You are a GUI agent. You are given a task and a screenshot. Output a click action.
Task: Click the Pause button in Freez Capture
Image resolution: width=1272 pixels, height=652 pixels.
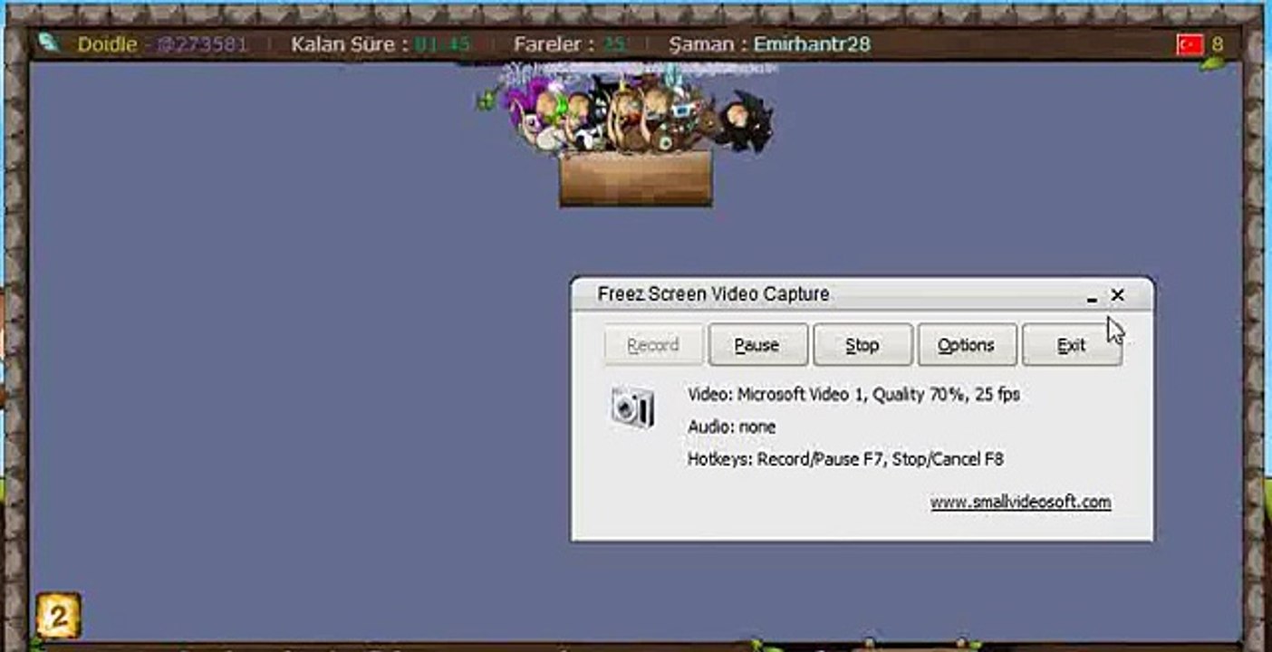[757, 345]
